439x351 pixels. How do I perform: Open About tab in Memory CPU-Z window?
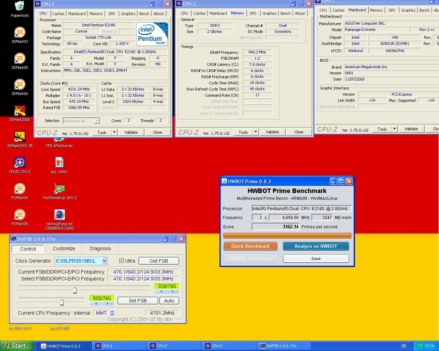point(300,13)
